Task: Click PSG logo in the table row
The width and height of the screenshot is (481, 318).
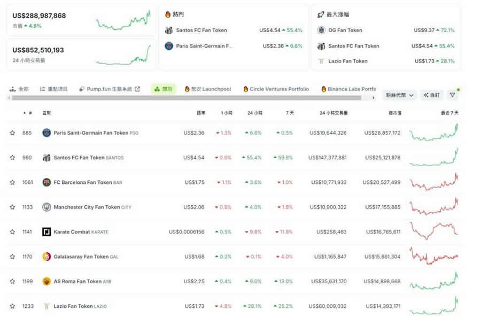Action: (x=46, y=133)
